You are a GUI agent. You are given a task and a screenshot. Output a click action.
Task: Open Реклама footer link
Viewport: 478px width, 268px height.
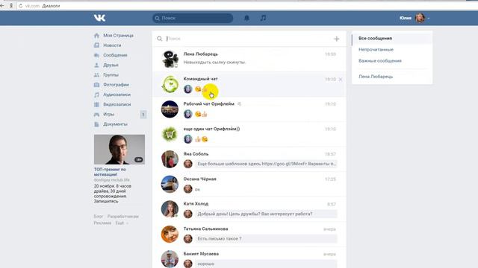coord(102,223)
